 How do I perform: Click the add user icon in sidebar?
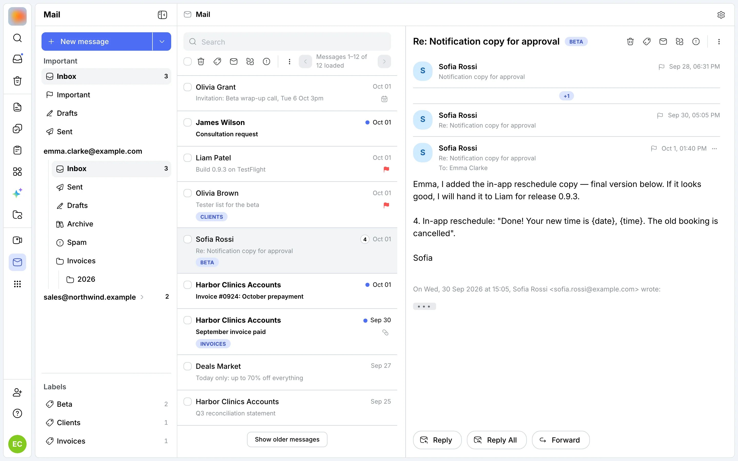[17, 392]
